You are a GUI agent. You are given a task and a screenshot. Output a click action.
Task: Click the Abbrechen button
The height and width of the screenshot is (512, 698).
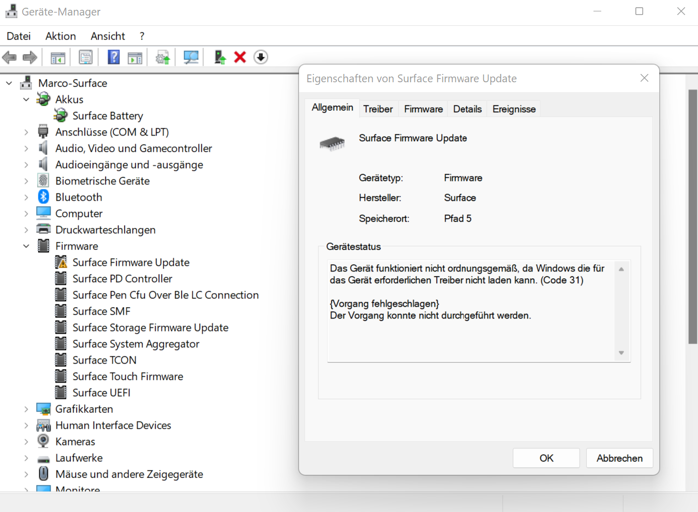(619, 458)
